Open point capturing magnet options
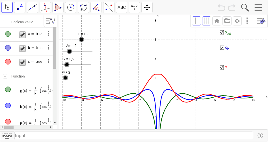The image size is (268, 142). pyautogui.click(x=227, y=21)
